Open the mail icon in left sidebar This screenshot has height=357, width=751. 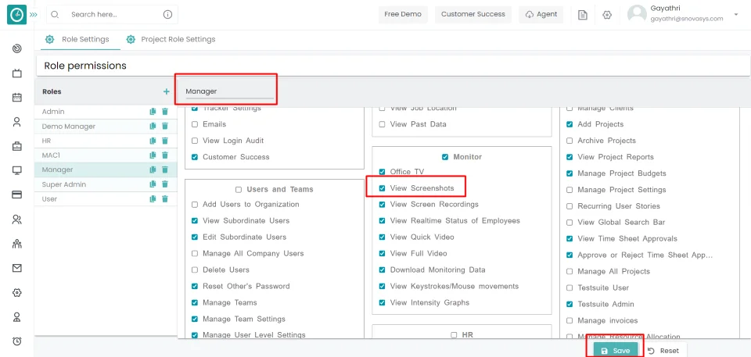(x=16, y=268)
